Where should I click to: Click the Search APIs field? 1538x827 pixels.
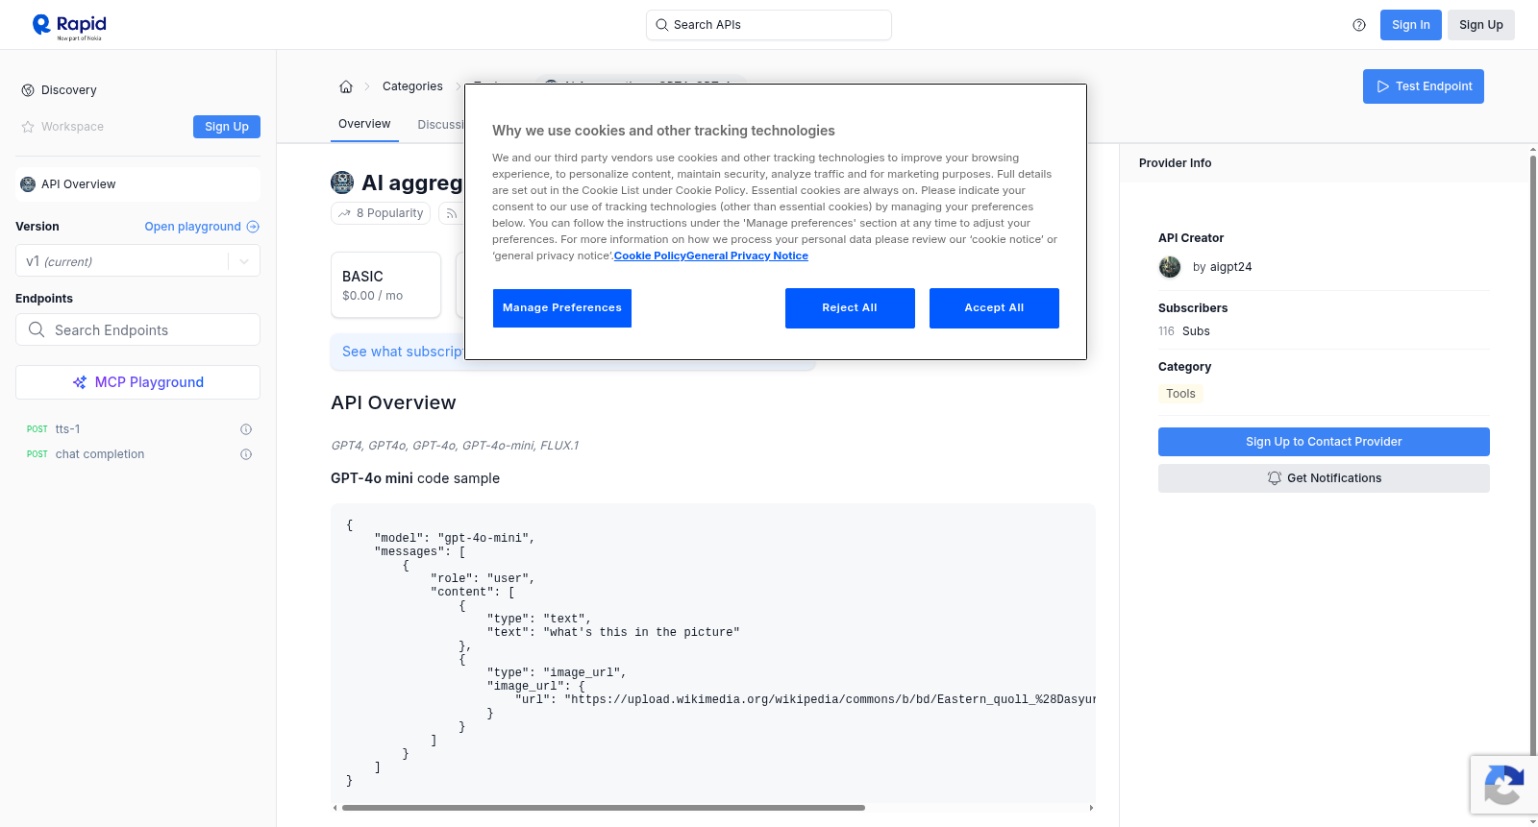pos(769,25)
